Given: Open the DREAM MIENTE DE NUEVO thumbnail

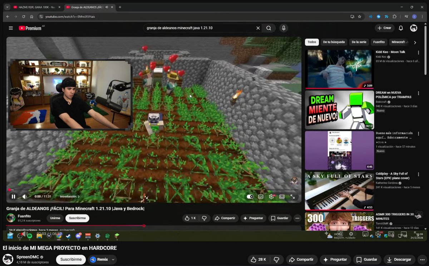Looking at the screenshot, I should point(339,110).
